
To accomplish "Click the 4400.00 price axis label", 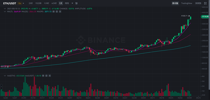I will coord(205,12).
